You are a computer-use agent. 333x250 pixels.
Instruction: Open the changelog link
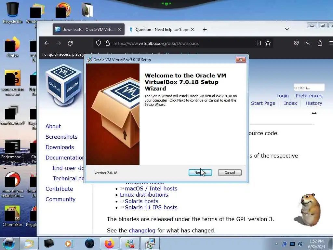click(142, 230)
